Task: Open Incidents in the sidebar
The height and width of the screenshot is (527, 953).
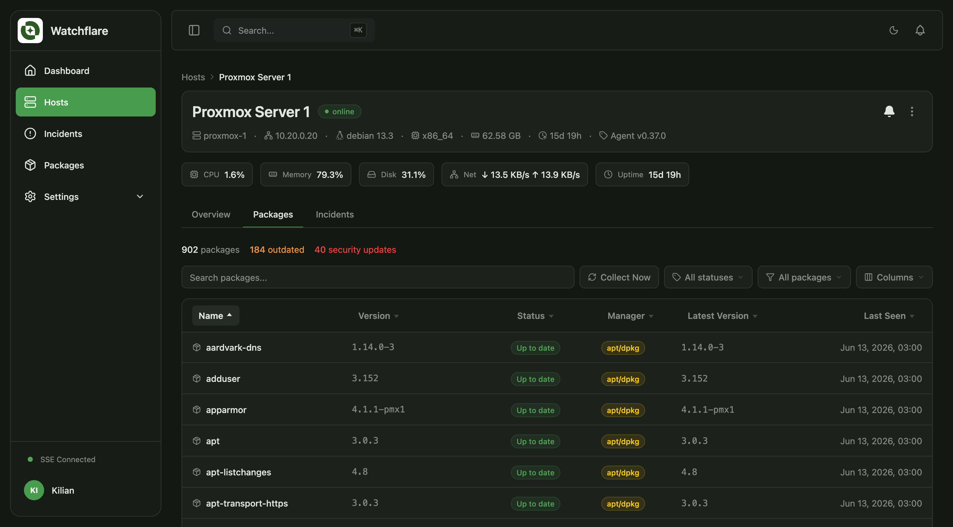Action: [x=85, y=133]
